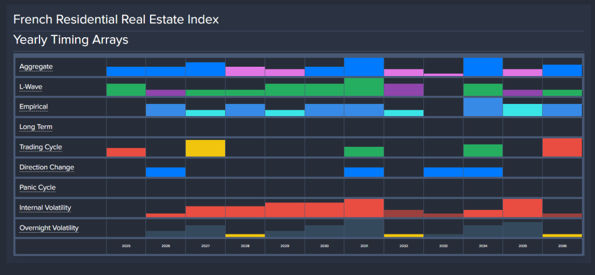Screen dimensions: 595x275
Task: Select the thin pink Aggregate bar for 2033
Action: coord(443,75)
